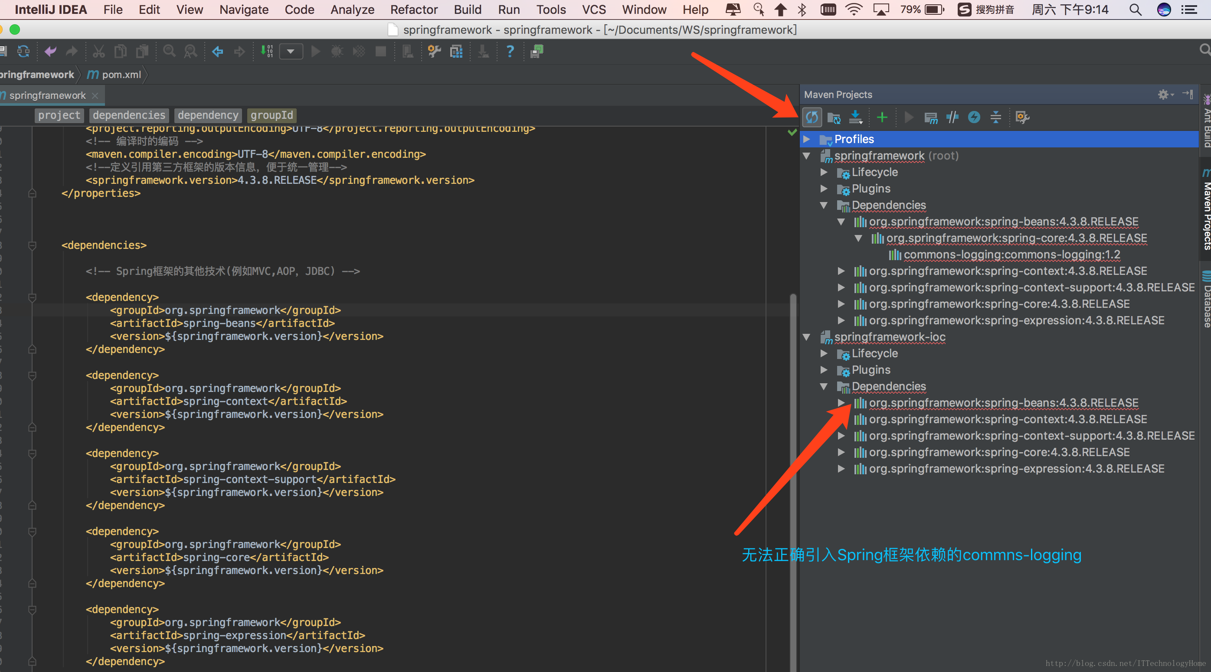Switch to the springframework editor tab

47,95
